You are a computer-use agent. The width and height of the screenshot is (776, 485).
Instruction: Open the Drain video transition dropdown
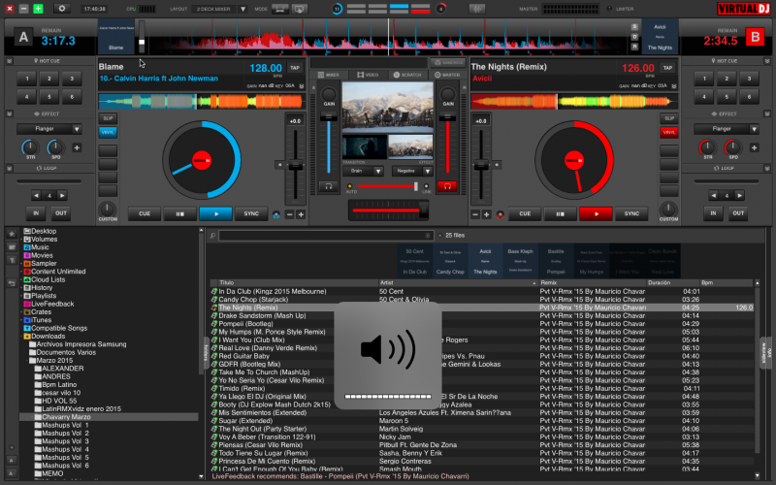click(x=378, y=172)
